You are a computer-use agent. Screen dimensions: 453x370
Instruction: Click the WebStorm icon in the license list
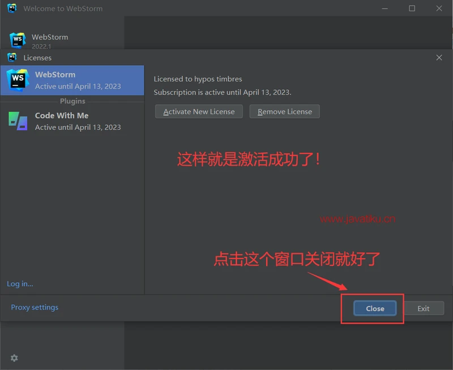pyautogui.click(x=18, y=80)
